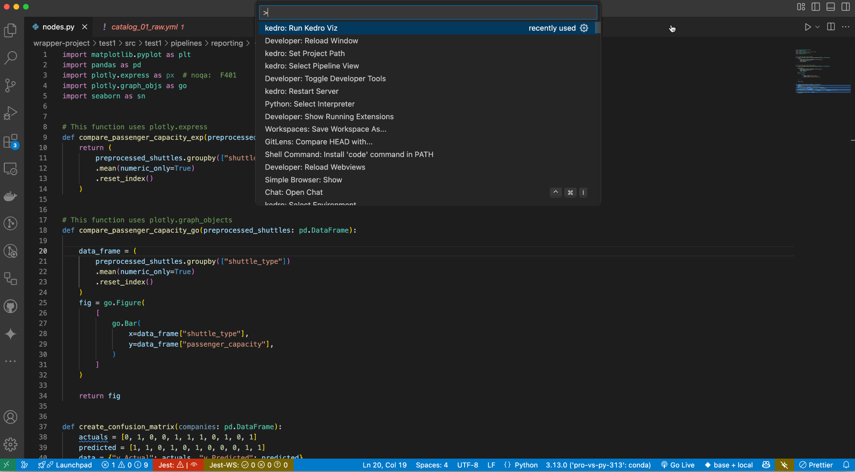This screenshot has height=472, width=855.
Task: Open the Docker sidebar view
Action: coord(11,196)
